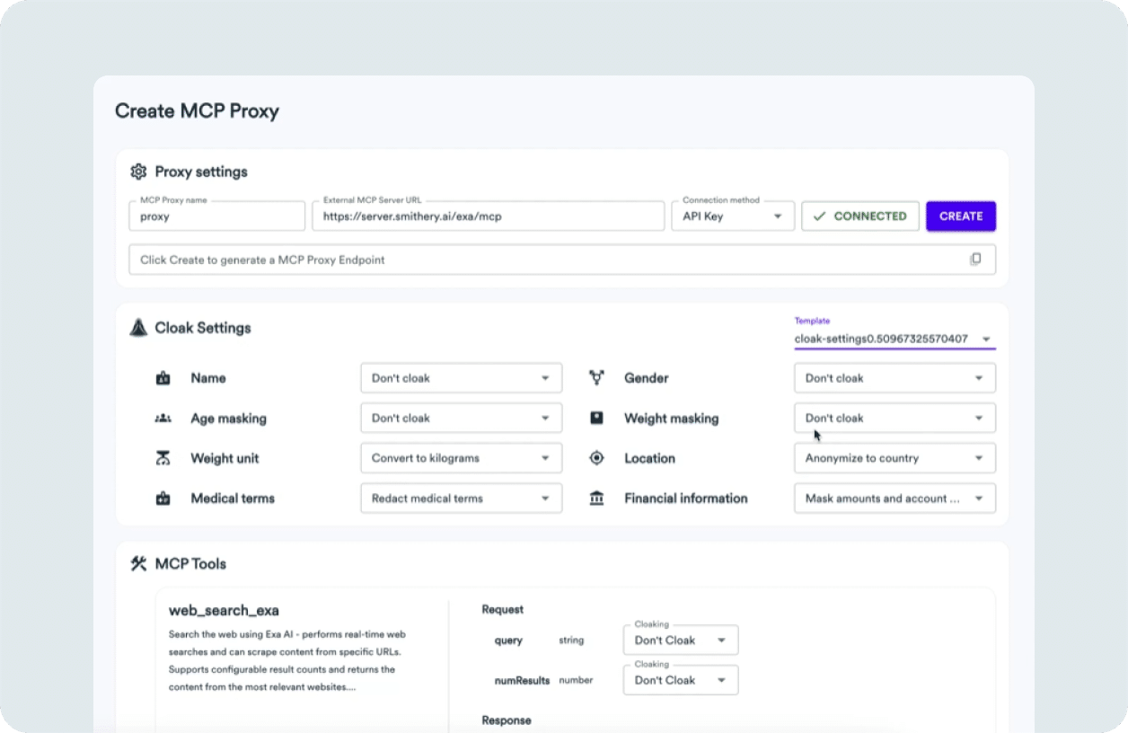Open the Weight unit dropdown
This screenshot has height=733, width=1128.
461,458
